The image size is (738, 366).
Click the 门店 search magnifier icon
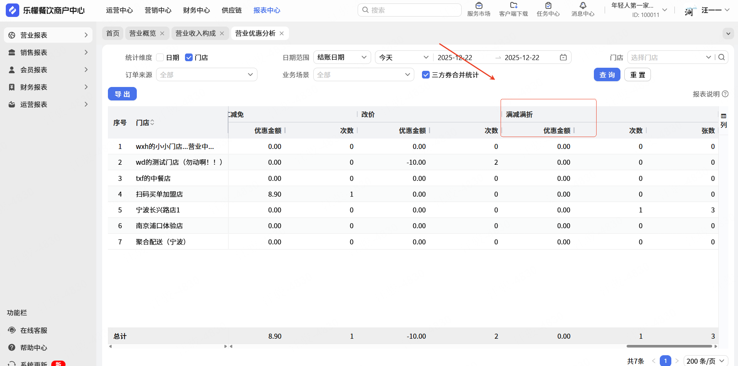coord(722,57)
